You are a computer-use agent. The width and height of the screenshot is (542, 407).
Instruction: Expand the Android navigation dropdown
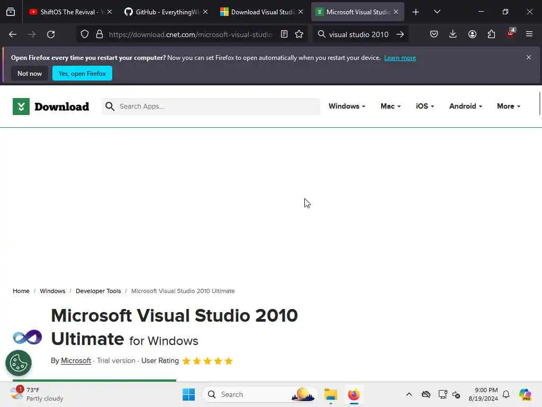coord(466,106)
